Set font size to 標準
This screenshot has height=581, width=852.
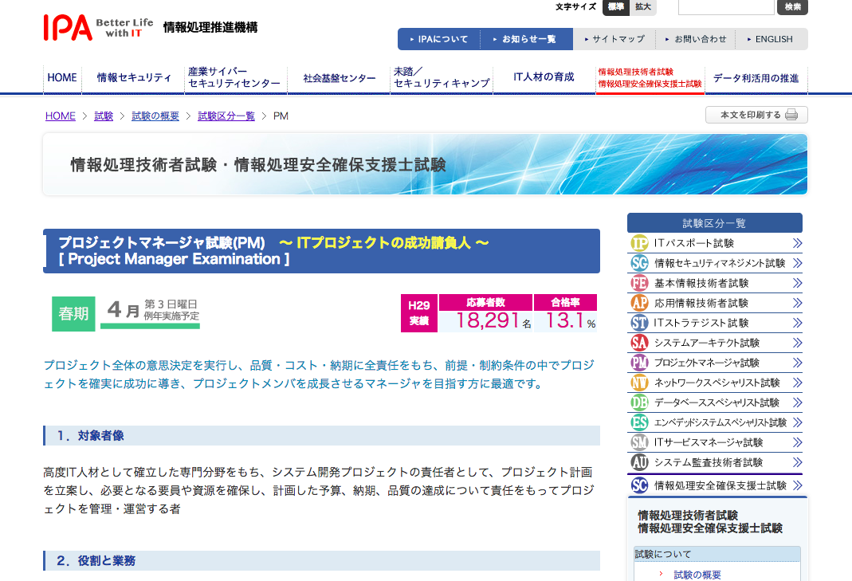pos(615,7)
